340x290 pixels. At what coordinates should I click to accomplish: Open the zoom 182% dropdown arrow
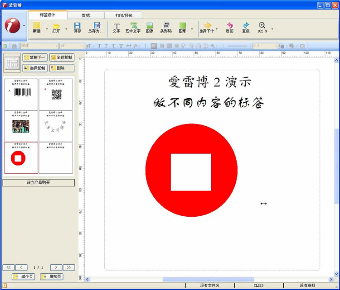tap(272, 29)
